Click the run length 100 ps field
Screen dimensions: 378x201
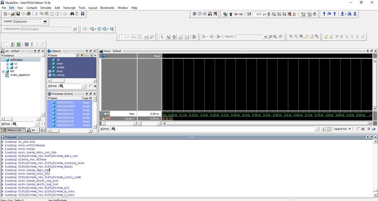(259, 14)
